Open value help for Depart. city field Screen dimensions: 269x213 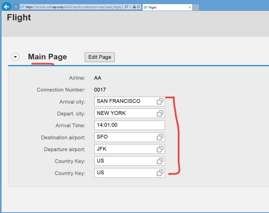[x=160, y=113]
